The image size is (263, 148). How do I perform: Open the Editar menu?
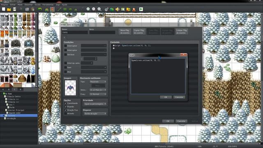click(x=13, y=5)
